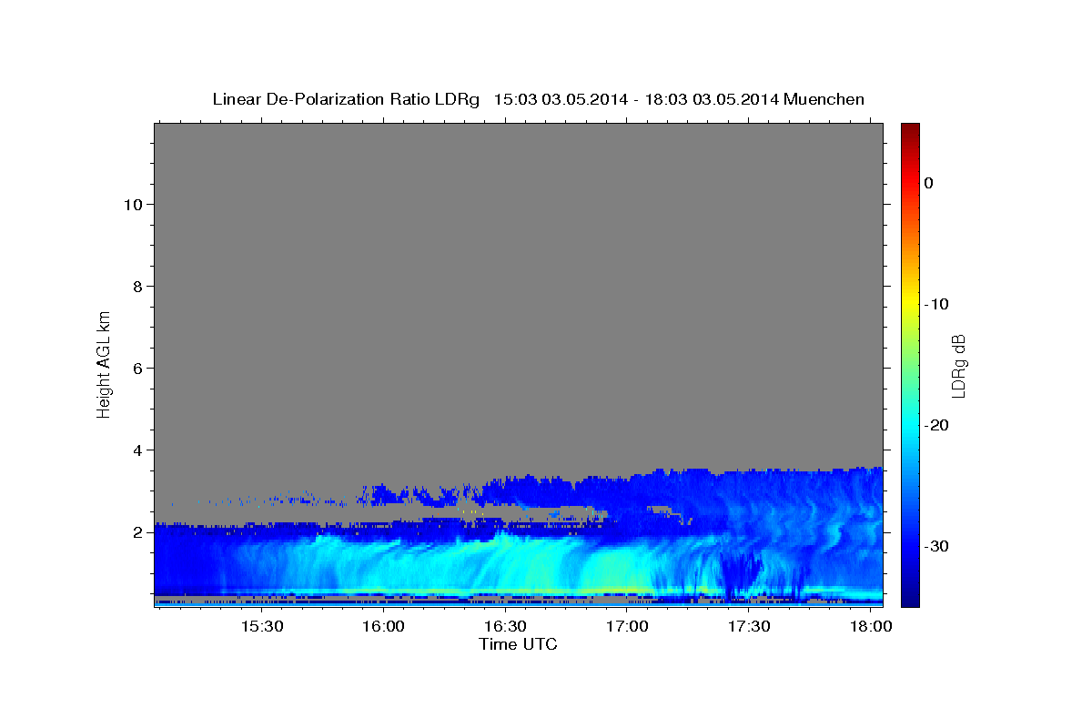Click the "LDRg dB" colorbar label

pyautogui.click(x=958, y=366)
